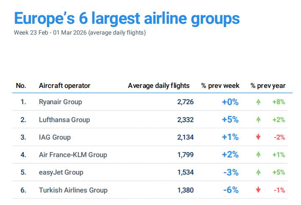Click the green up arrow for Ryanair Group
Viewport: 301px width, 205px height.
258,102
